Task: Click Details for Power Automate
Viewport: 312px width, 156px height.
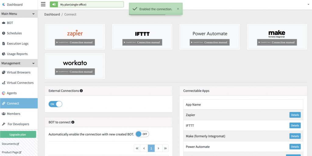Action: click(295, 147)
